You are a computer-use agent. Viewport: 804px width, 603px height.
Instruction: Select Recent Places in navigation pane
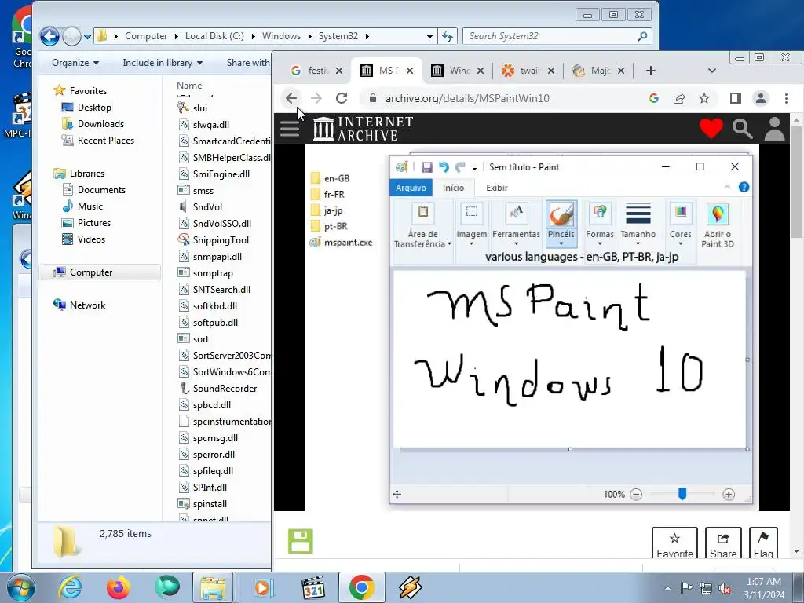106,140
